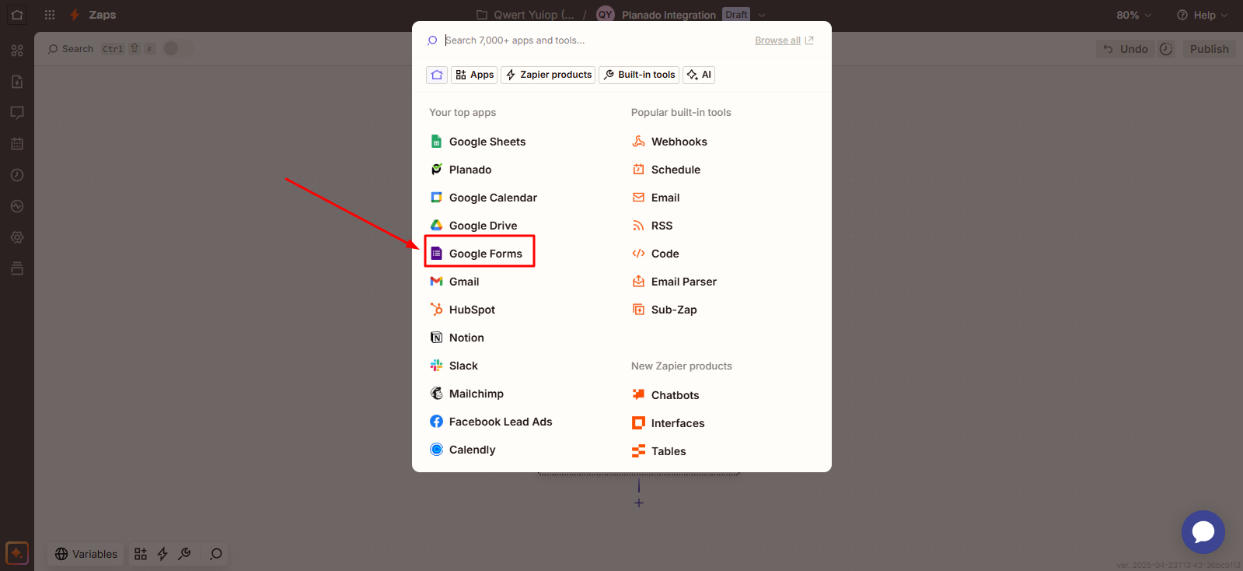The height and width of the screenshot is (571, 1243).
Task: Open sidebar file export icon
Action: pos(17,82)
